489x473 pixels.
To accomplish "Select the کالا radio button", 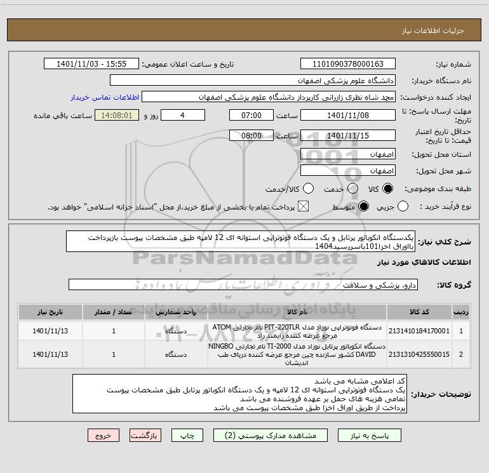I will (387, 189).
